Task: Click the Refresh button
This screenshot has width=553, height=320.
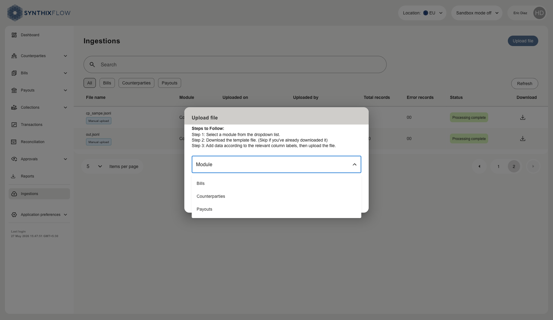Action: pos(525,84)
